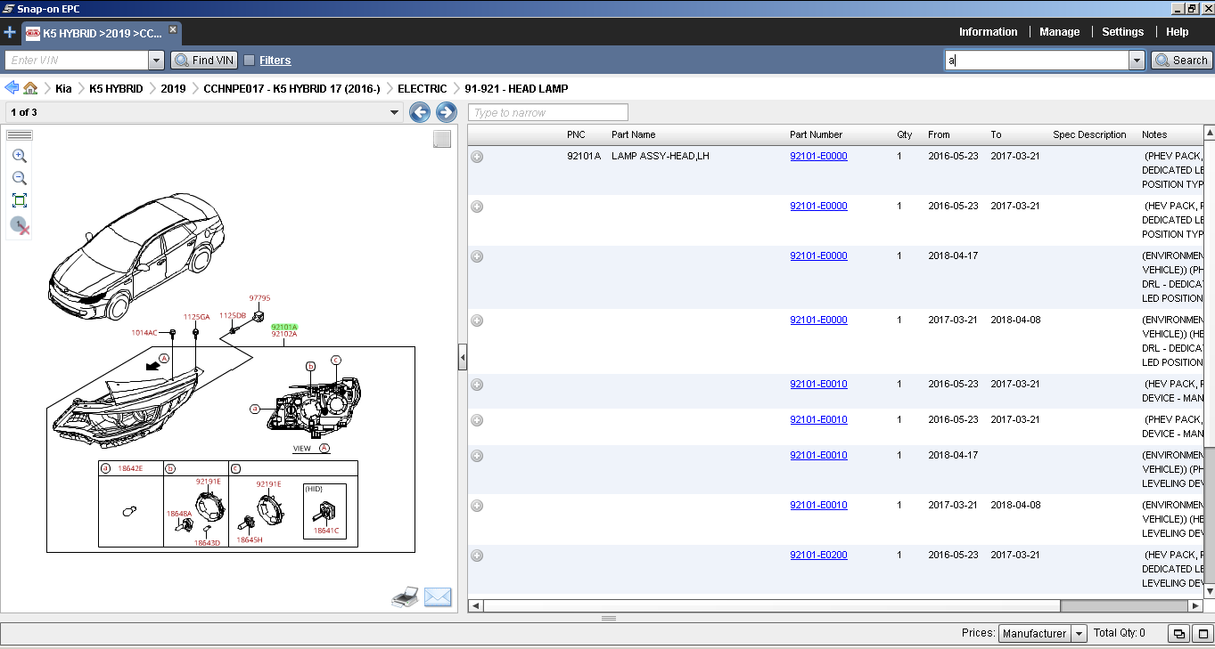Expand the LAMP ASSY-HEAD,LH 92101A row
1215x649 pixels.
tap(477, 157)
